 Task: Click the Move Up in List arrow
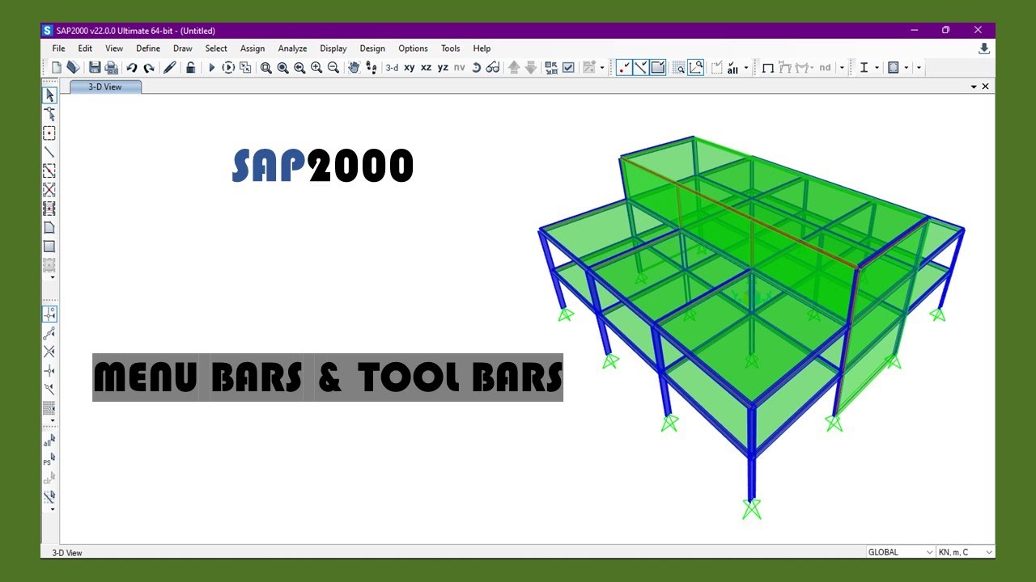(514, 68)
